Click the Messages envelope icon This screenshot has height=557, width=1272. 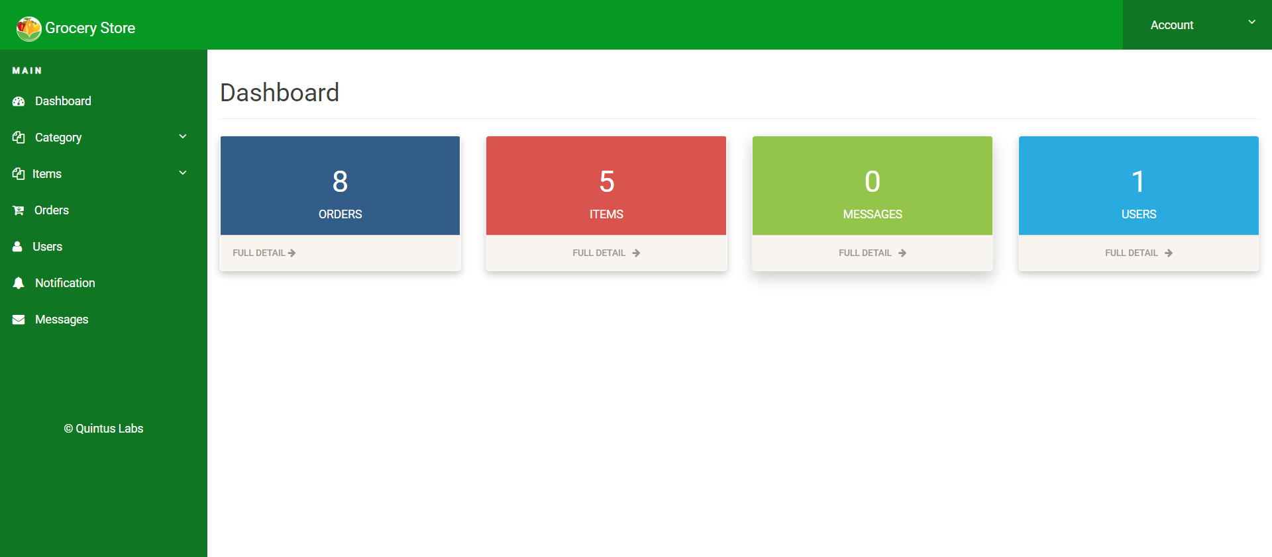[19, 320]
